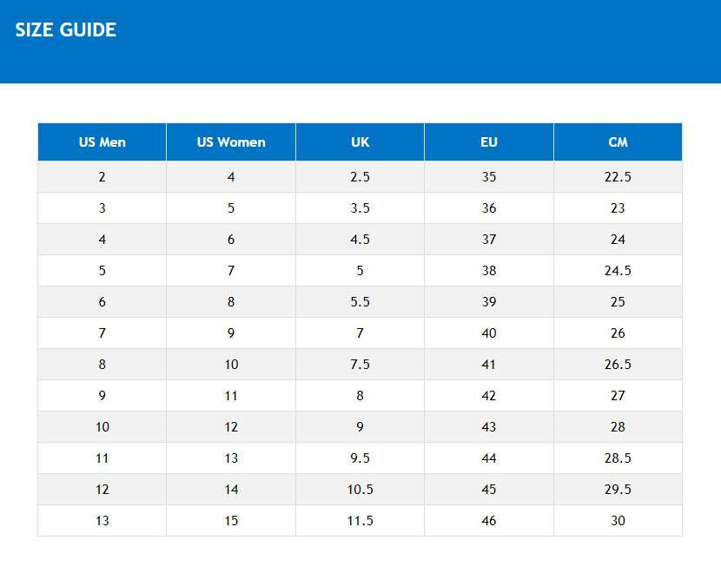721x573 pixels.
Task: Select the US Men column header
Action: 102,142
